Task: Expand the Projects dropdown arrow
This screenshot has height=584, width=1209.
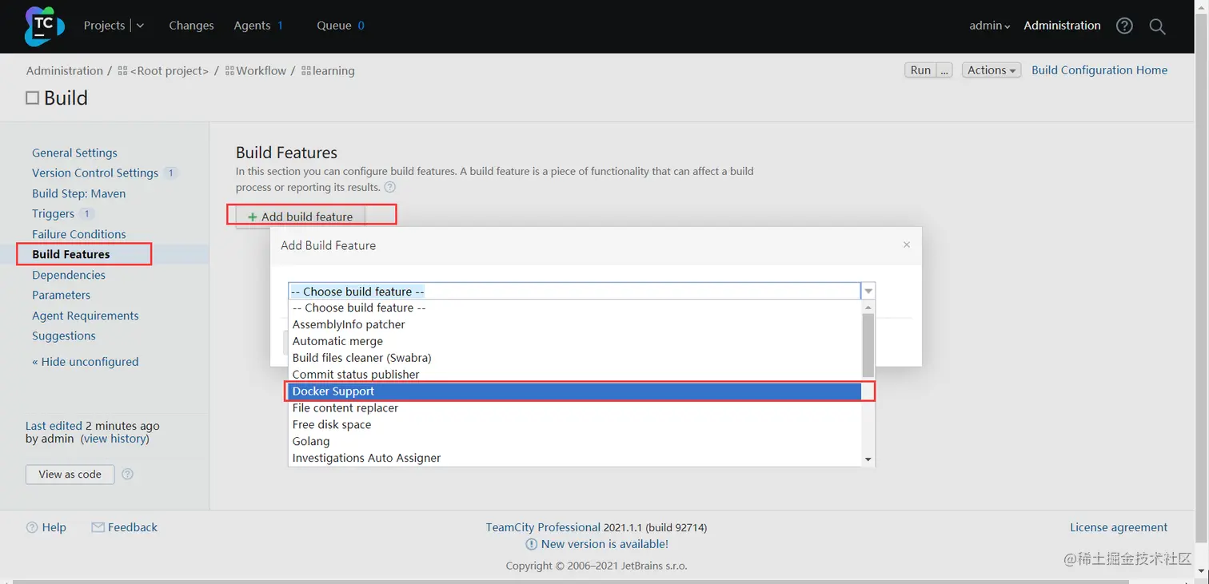Action: click(x=141, y=26)
